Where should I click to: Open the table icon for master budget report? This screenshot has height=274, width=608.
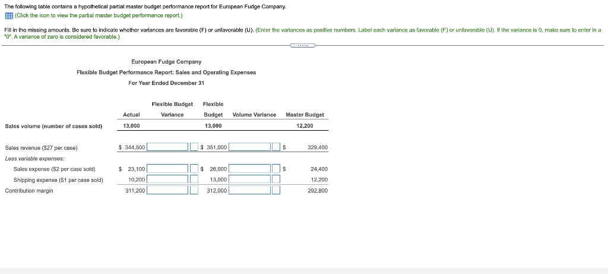(9, 15)
